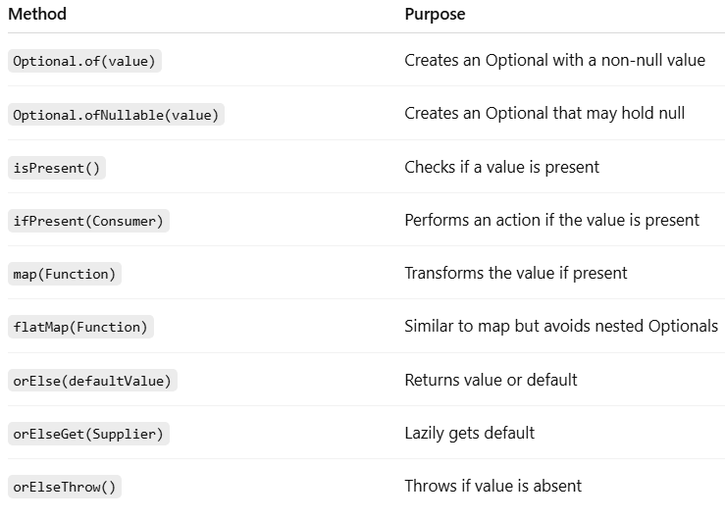Select the orElseGet(Supplier) code chip

[88, 434]
